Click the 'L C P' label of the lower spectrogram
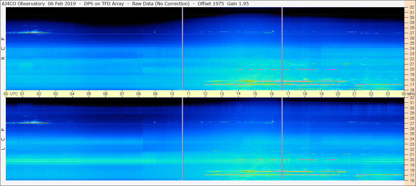The image size is (416, 186). tap(3, 139)
